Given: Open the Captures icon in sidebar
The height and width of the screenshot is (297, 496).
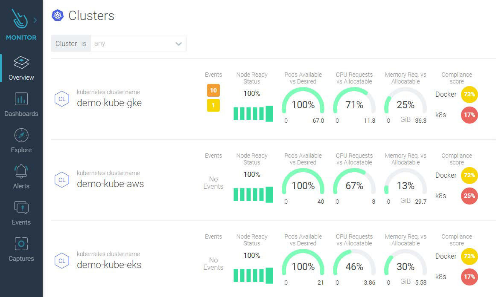Looking at the screenshot, I should click(x=21, y=244).
